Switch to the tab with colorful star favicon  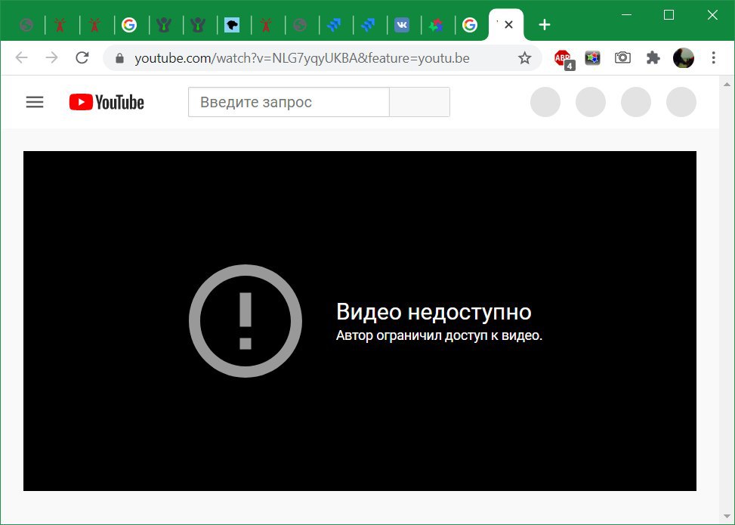tap(436, 25)
